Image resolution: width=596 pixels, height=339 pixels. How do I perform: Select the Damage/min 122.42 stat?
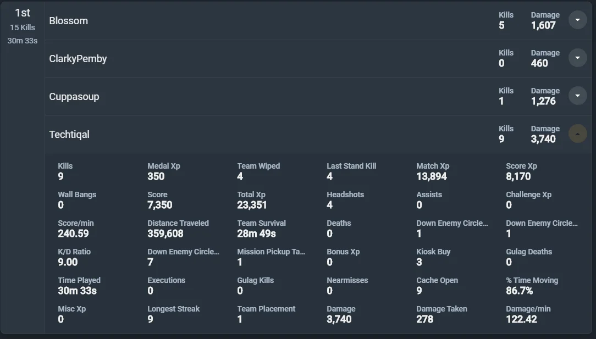528,314
